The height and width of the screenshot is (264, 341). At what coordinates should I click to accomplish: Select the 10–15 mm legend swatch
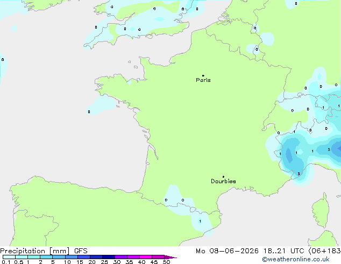(x=71, y=257)
